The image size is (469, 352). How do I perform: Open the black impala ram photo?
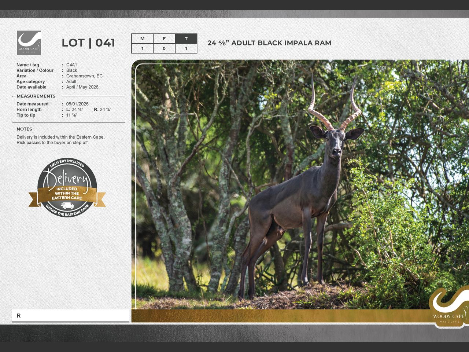click(x=293, y=183)
